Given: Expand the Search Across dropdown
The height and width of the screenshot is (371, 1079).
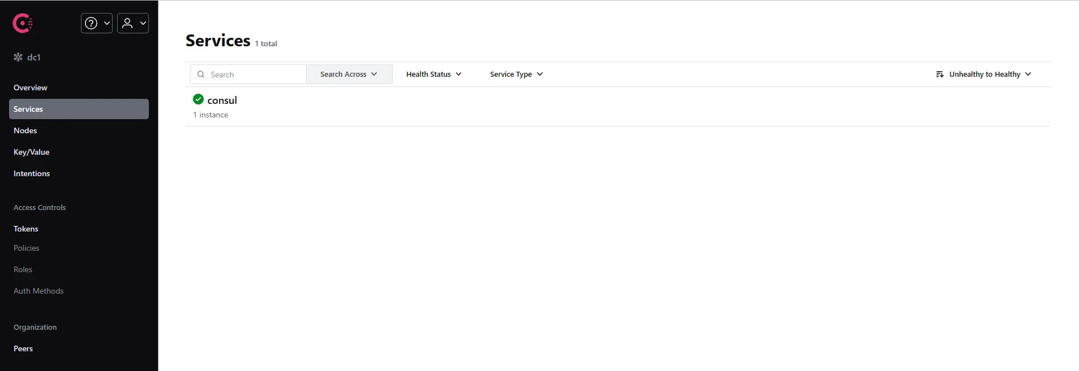Looking at the screenshot, I should (x=349, y=75).
